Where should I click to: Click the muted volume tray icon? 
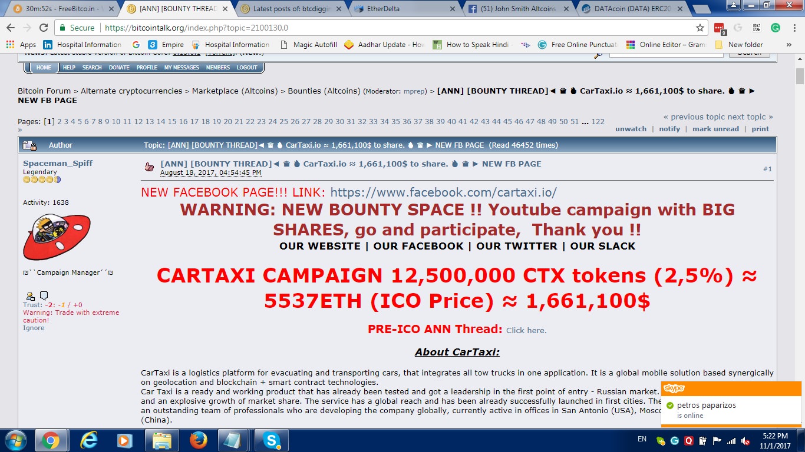tap(746, 440)
